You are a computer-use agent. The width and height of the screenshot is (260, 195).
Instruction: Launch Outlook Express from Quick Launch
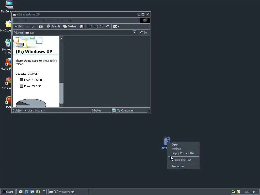point(32,192)
